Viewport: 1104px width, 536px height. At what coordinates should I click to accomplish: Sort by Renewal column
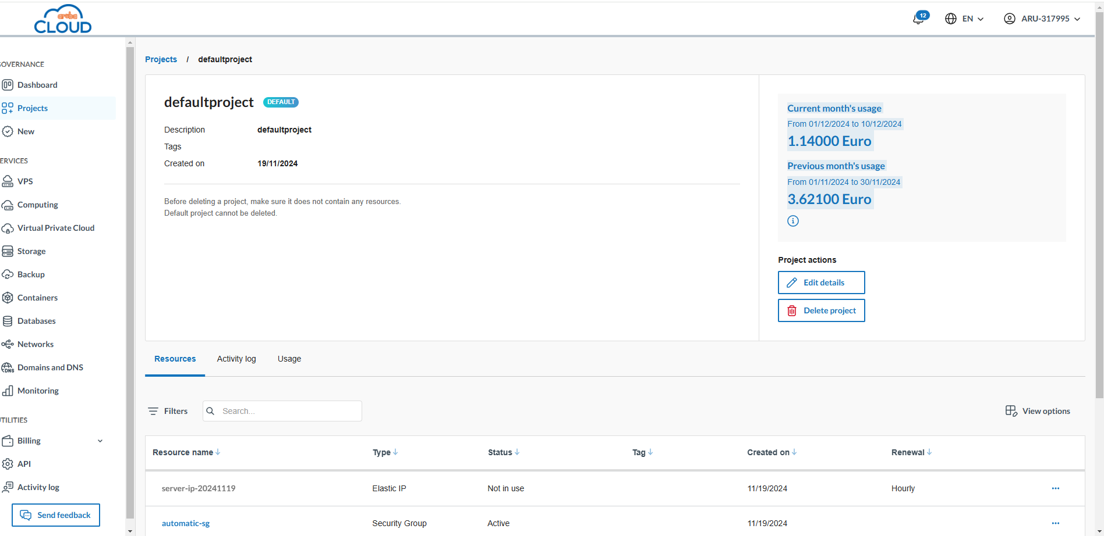912,452
